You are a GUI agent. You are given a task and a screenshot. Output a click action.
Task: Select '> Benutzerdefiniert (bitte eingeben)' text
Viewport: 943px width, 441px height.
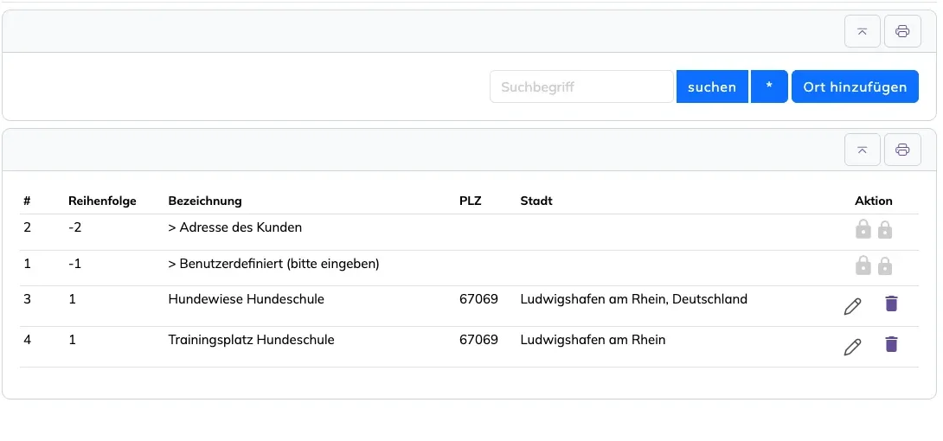[x=273, y=264]
